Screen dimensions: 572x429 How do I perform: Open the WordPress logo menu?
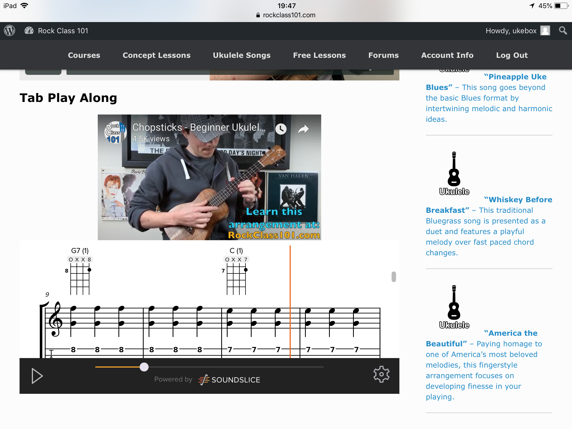coord(10,31)
